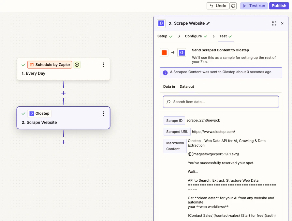Start a Test run of the Zap
The width and height of the screenshot is (292, 221).
[x=254, y=6]
